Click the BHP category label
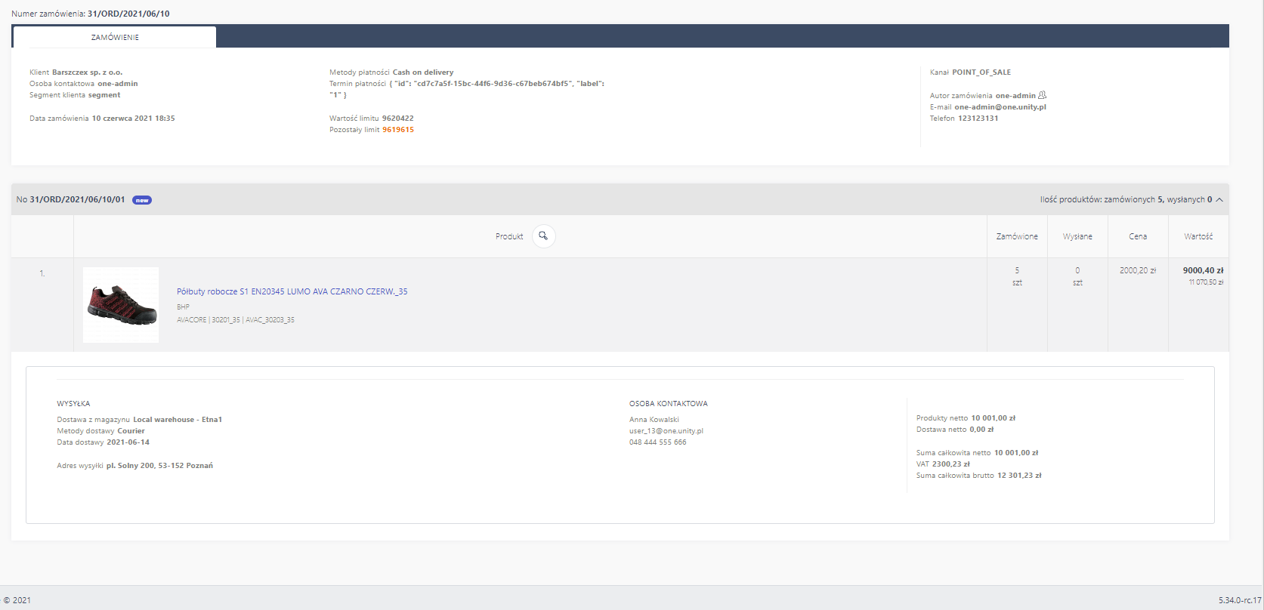This screenshot has width=1264, height=610. coord(184,307)
